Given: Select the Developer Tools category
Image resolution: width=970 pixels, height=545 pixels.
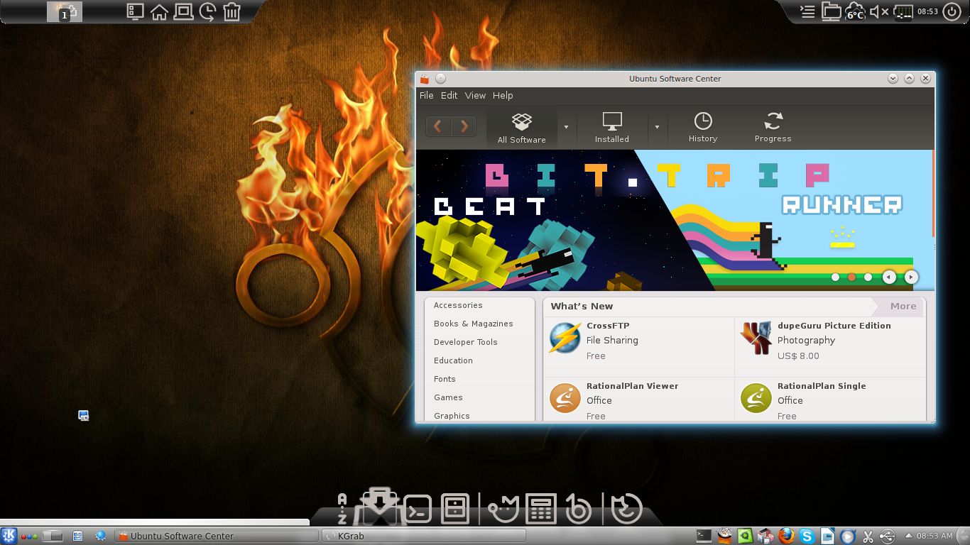Looking at the screenshot, I should [465, 342].
